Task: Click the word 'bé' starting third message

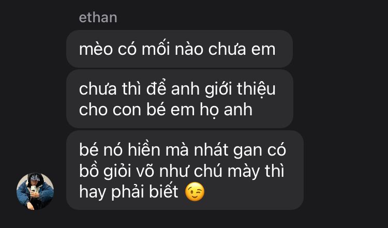Action: click(88, 150)
